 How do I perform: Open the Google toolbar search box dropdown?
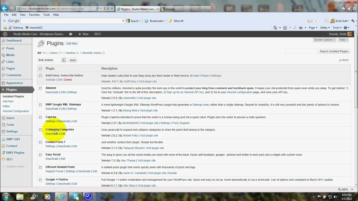[x=123, y=21]
